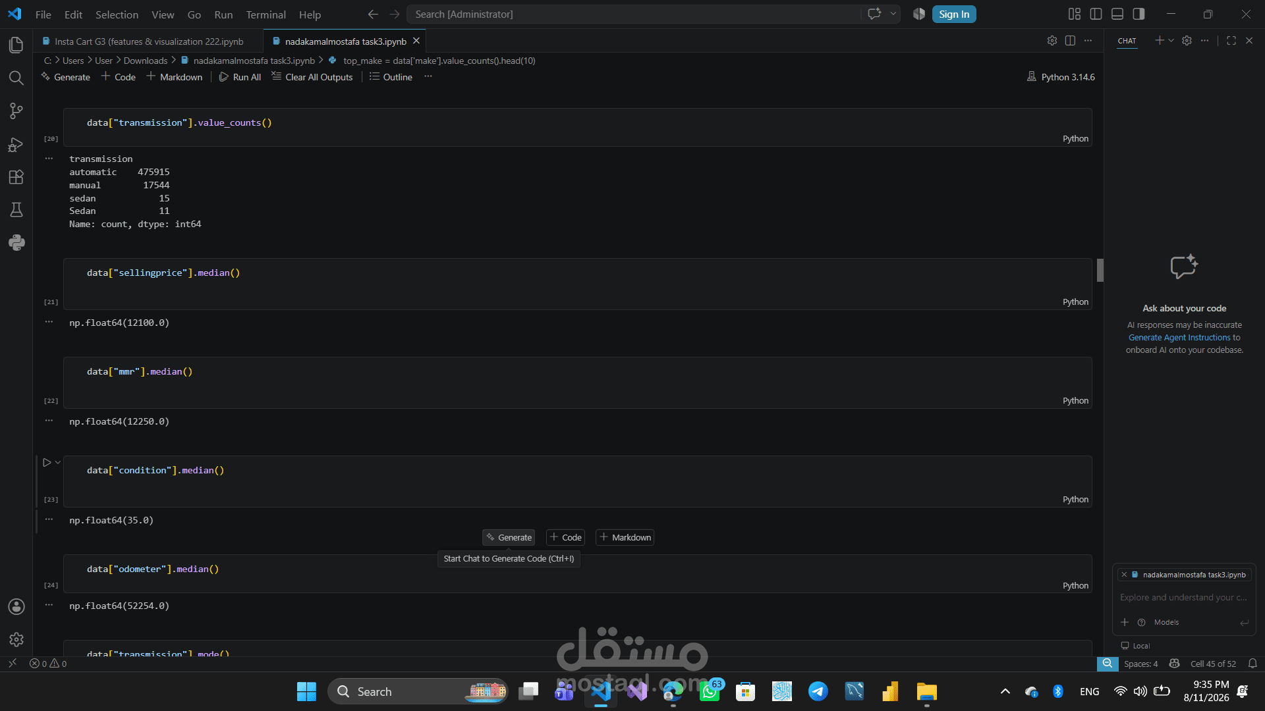The image size is (1265, 711).
Task: Toggle the Primary Side Bar
Action: (1096, 14)
